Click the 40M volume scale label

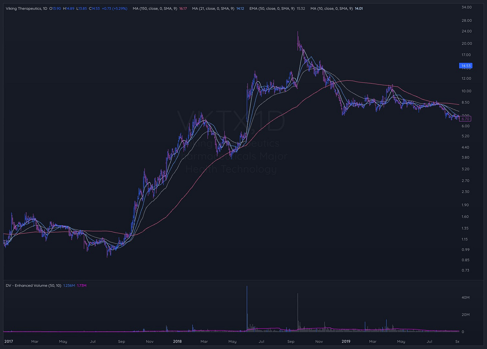point(466,298)
